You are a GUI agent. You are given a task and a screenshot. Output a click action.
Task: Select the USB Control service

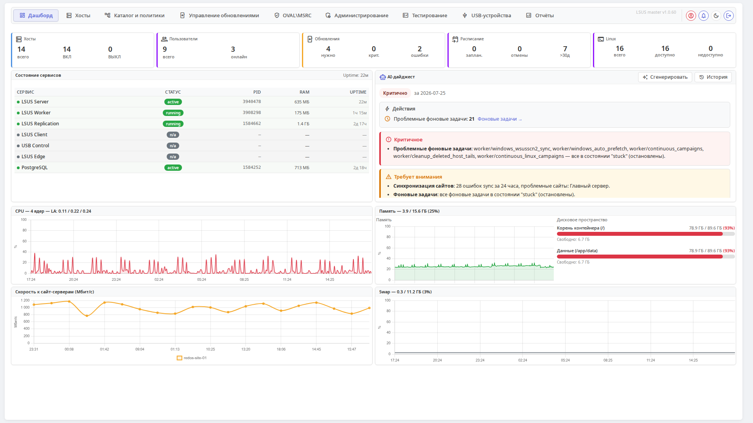pyautogui.click(x=191, y=146)
